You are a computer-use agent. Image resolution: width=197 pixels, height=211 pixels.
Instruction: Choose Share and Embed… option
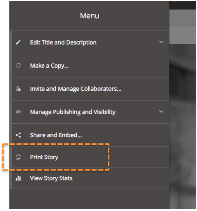[x=56, y=135]
